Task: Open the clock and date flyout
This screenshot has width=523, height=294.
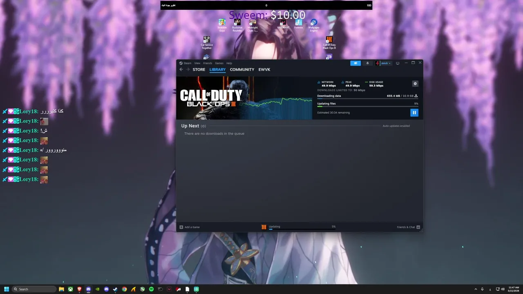Action: coord(514,289)
